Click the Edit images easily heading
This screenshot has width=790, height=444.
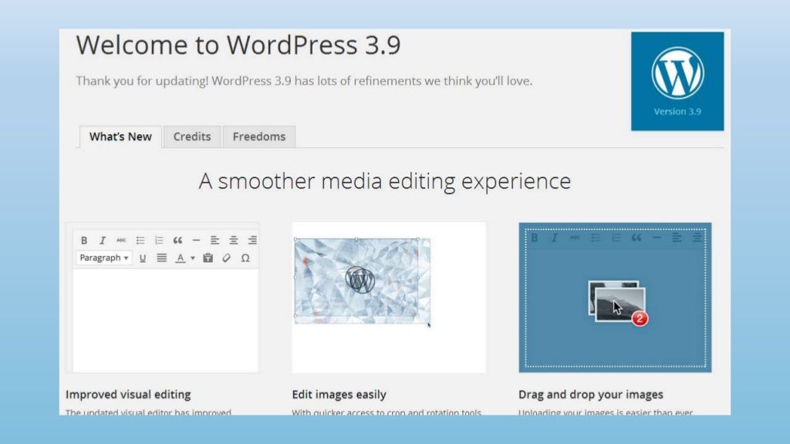pyautogui.click(x=339, y=395)
